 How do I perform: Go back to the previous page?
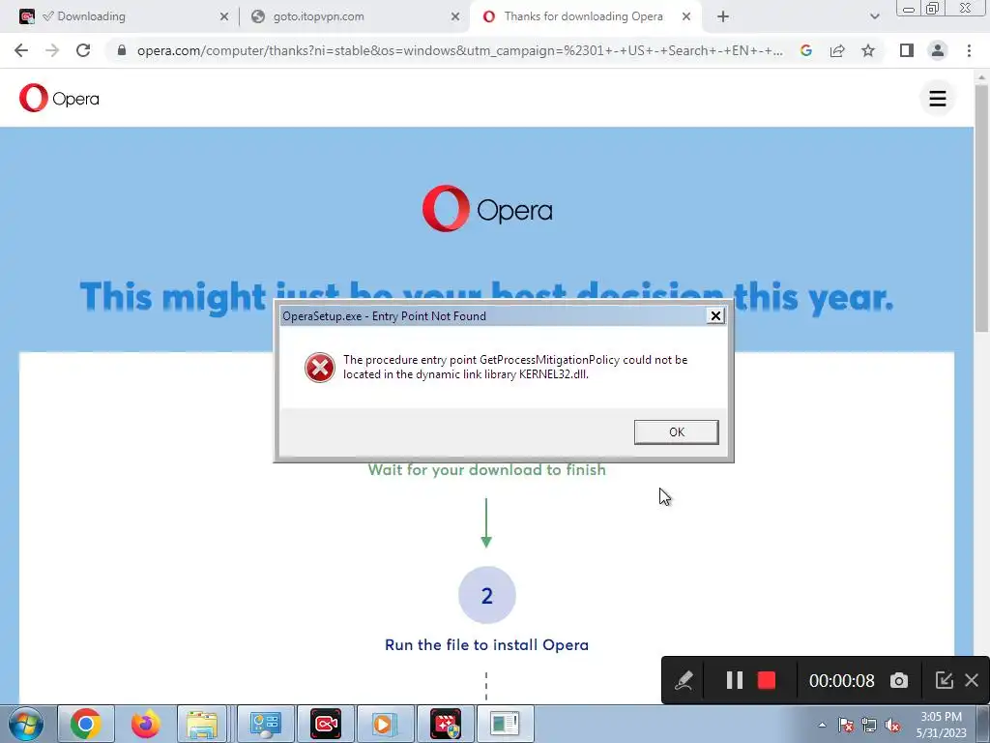coord(21,50)
